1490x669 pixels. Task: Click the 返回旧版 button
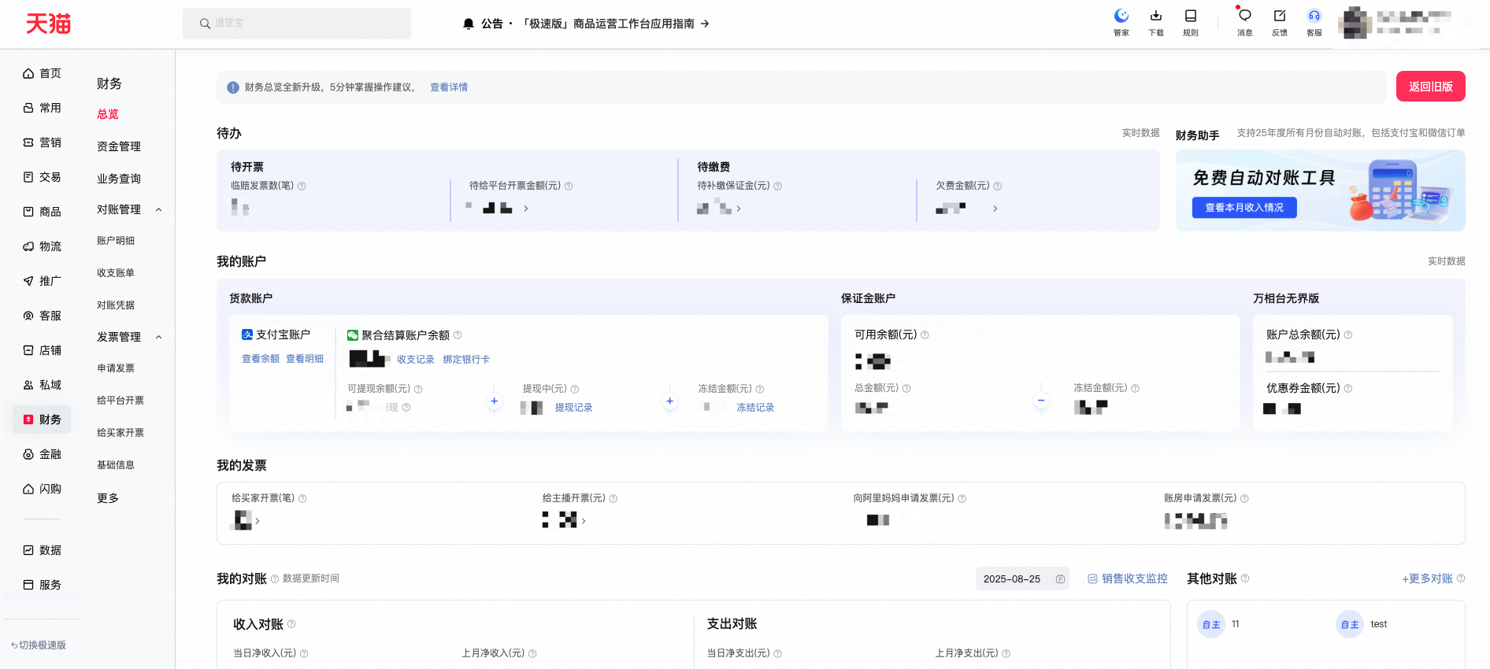pyautogui.click(x=1431, y=87)
